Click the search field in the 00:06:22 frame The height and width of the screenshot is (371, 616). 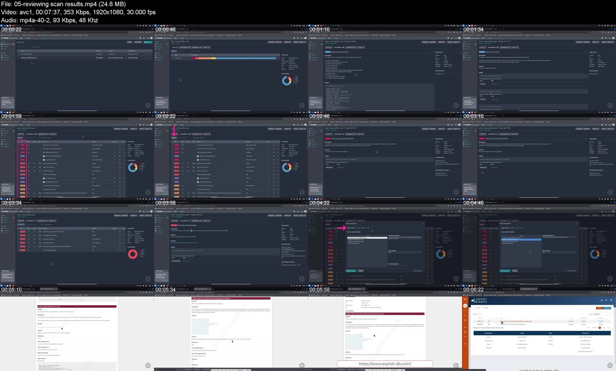pos(603,314)
